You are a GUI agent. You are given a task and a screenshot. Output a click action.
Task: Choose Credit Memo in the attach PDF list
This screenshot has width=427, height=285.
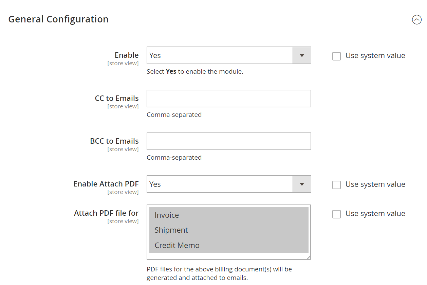177,245
